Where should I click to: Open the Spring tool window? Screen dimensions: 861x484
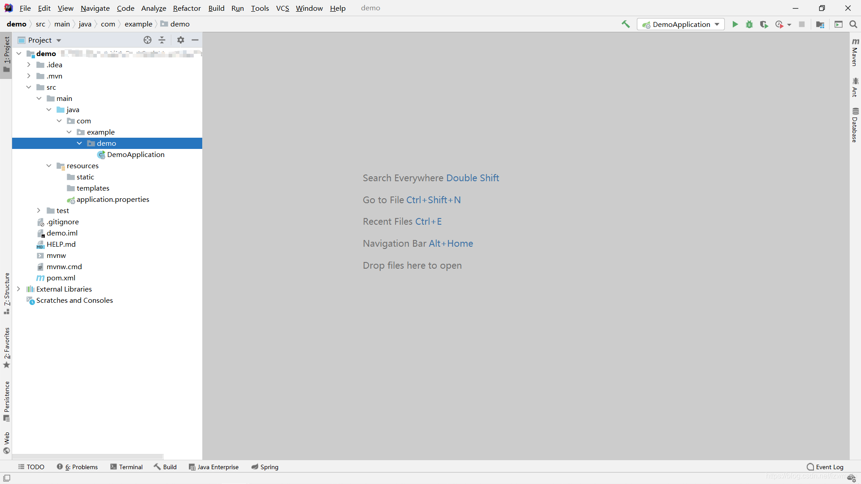(x=265, y=467)
